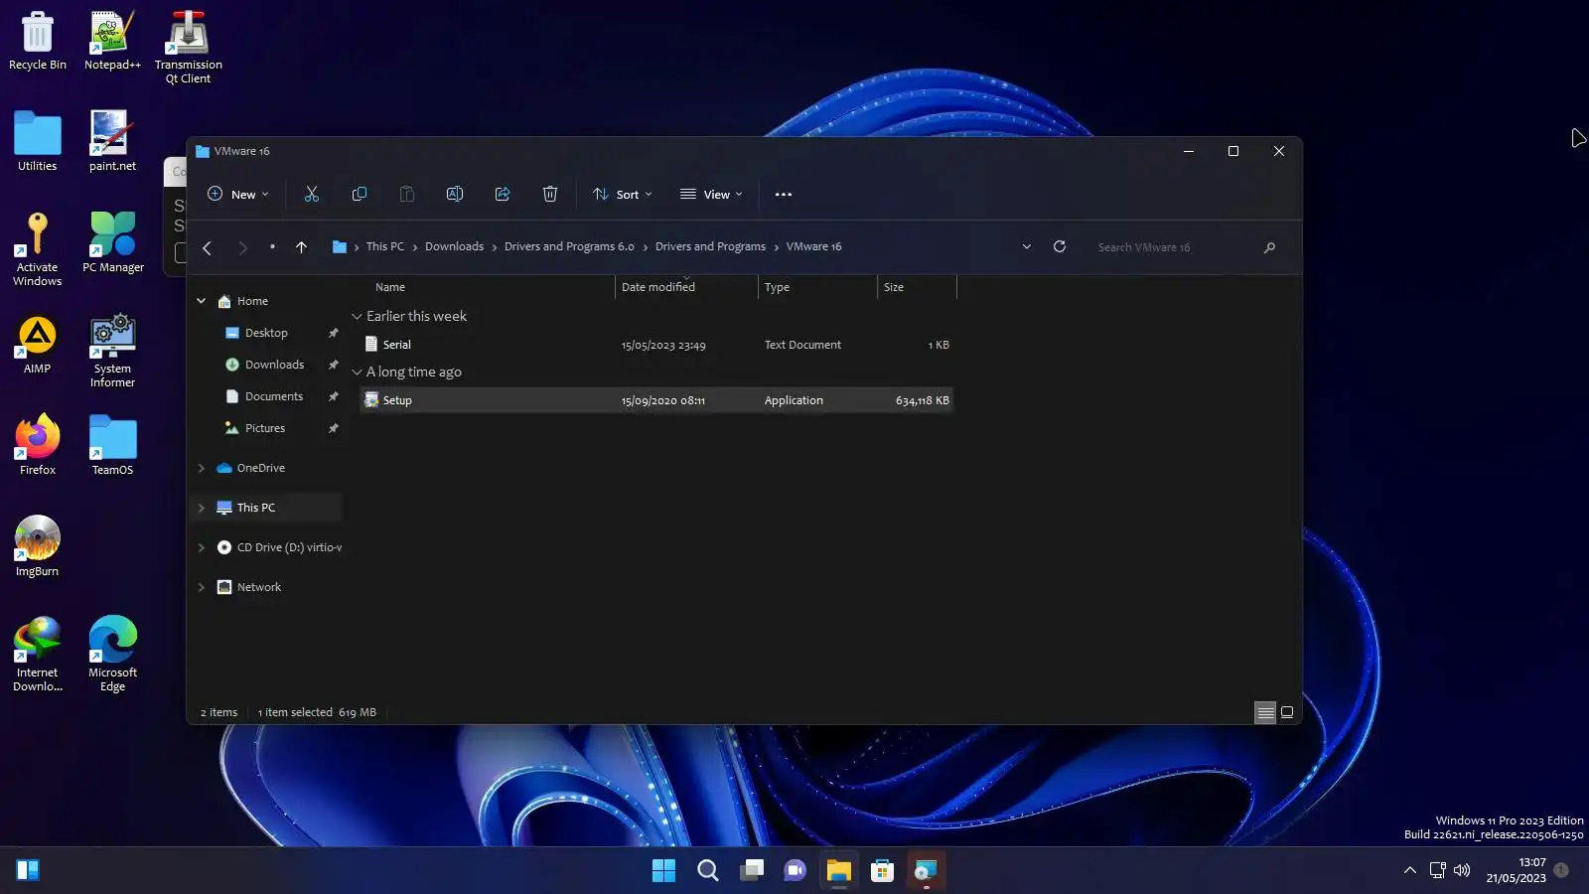
Task: Select the ImgBurn desktop shortcut
Action: [38, 546]
